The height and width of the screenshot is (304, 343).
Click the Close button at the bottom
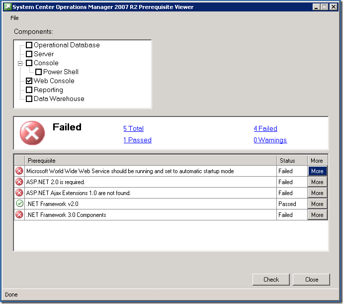pyautogui.click(x=312, y=280)
